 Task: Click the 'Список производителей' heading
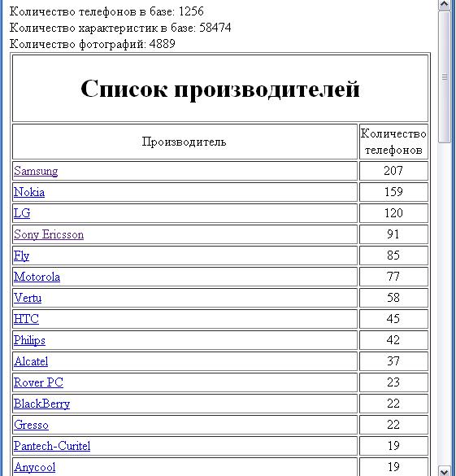[220, 89]
